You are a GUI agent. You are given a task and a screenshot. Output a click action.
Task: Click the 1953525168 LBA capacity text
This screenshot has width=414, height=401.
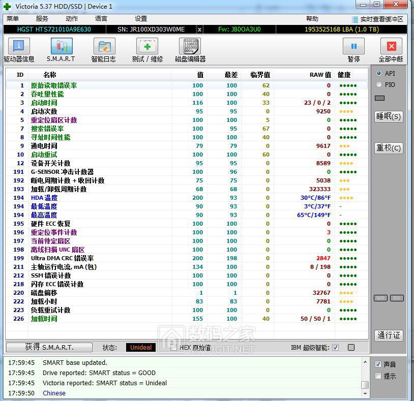click(342, 29)
